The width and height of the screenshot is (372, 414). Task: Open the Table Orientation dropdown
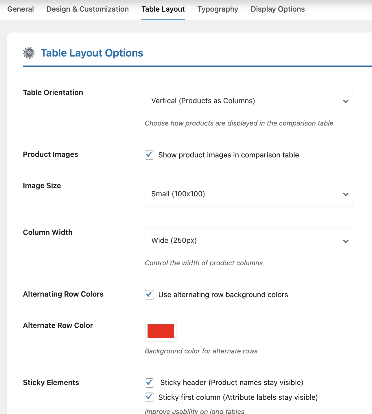tap(248, 101)
